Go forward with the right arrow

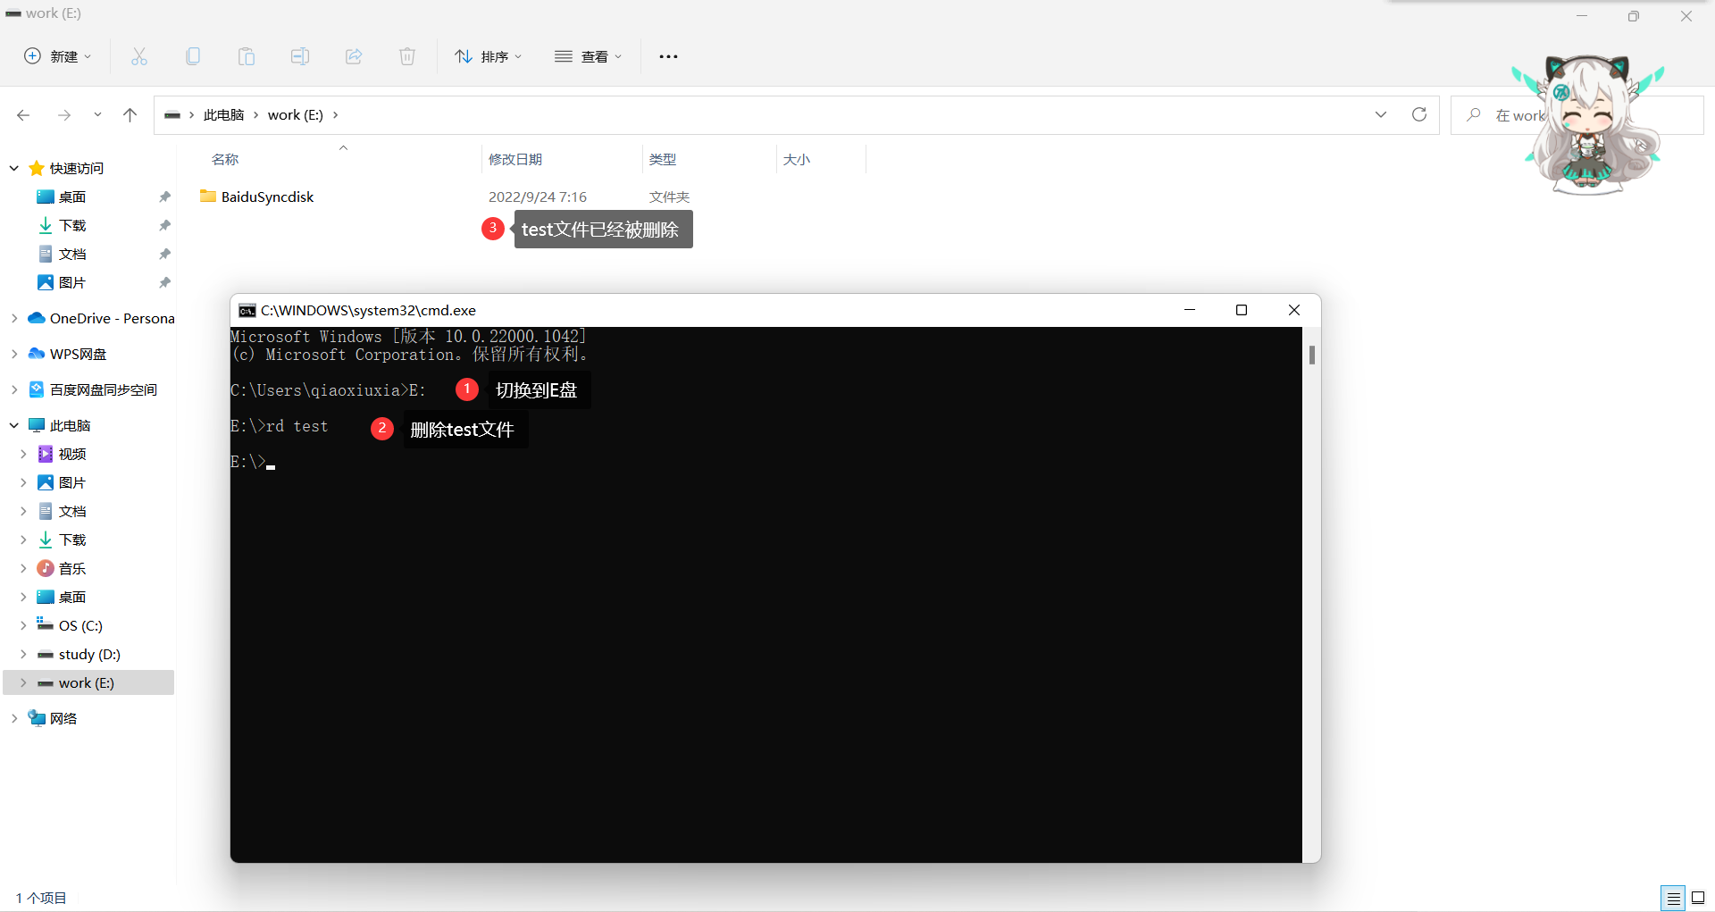coord(64,114)
